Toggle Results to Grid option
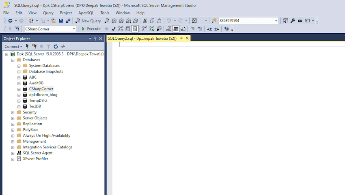 pos(176,29)
